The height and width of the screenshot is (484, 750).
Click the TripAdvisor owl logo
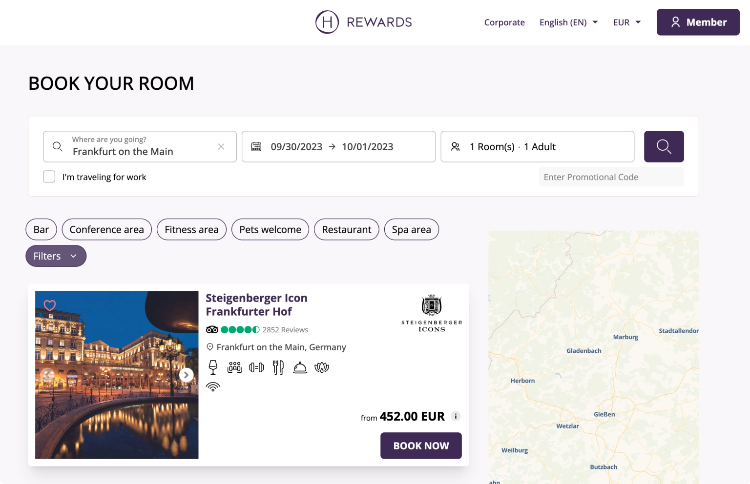212,330
